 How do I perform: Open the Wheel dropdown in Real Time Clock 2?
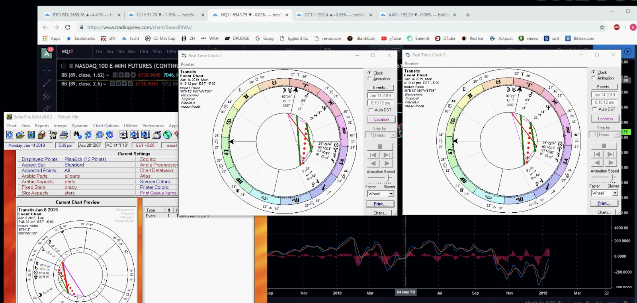[x=391, y=194]
